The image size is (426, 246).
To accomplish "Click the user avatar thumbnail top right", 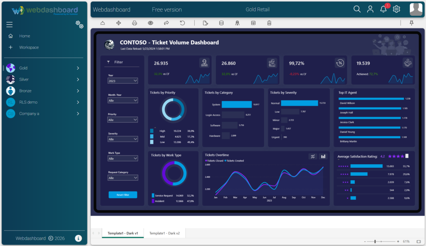I will point(416,9).
